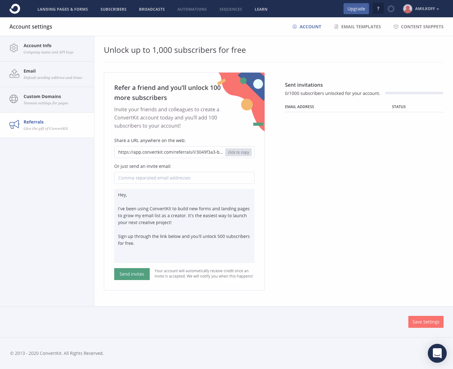Click the Email outbox tray icon
Screen dimensions: 453x369
[14, 74]
